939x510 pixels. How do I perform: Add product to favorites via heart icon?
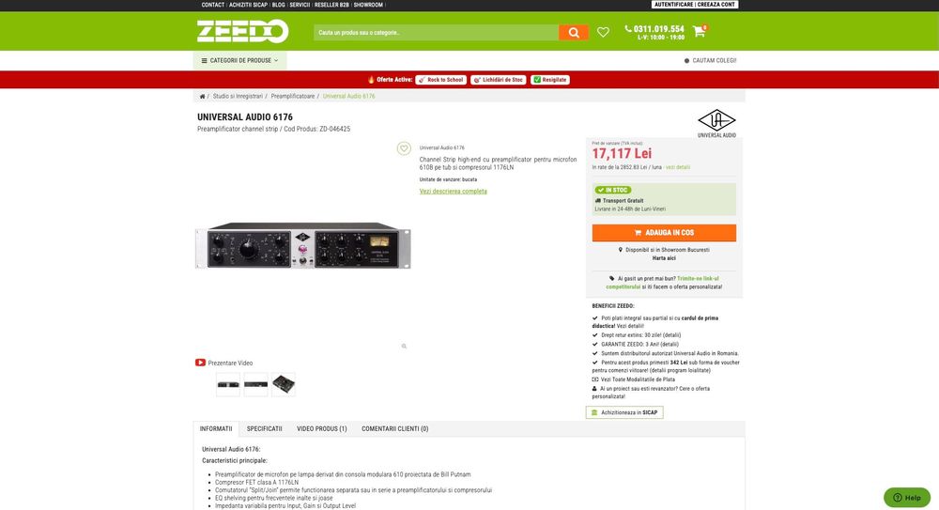click(x=404, y=148)
